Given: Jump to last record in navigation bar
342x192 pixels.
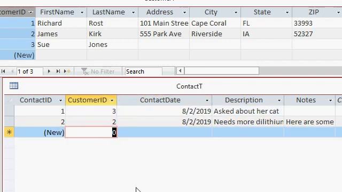Looking at the screenshot, I should [58, 71].
